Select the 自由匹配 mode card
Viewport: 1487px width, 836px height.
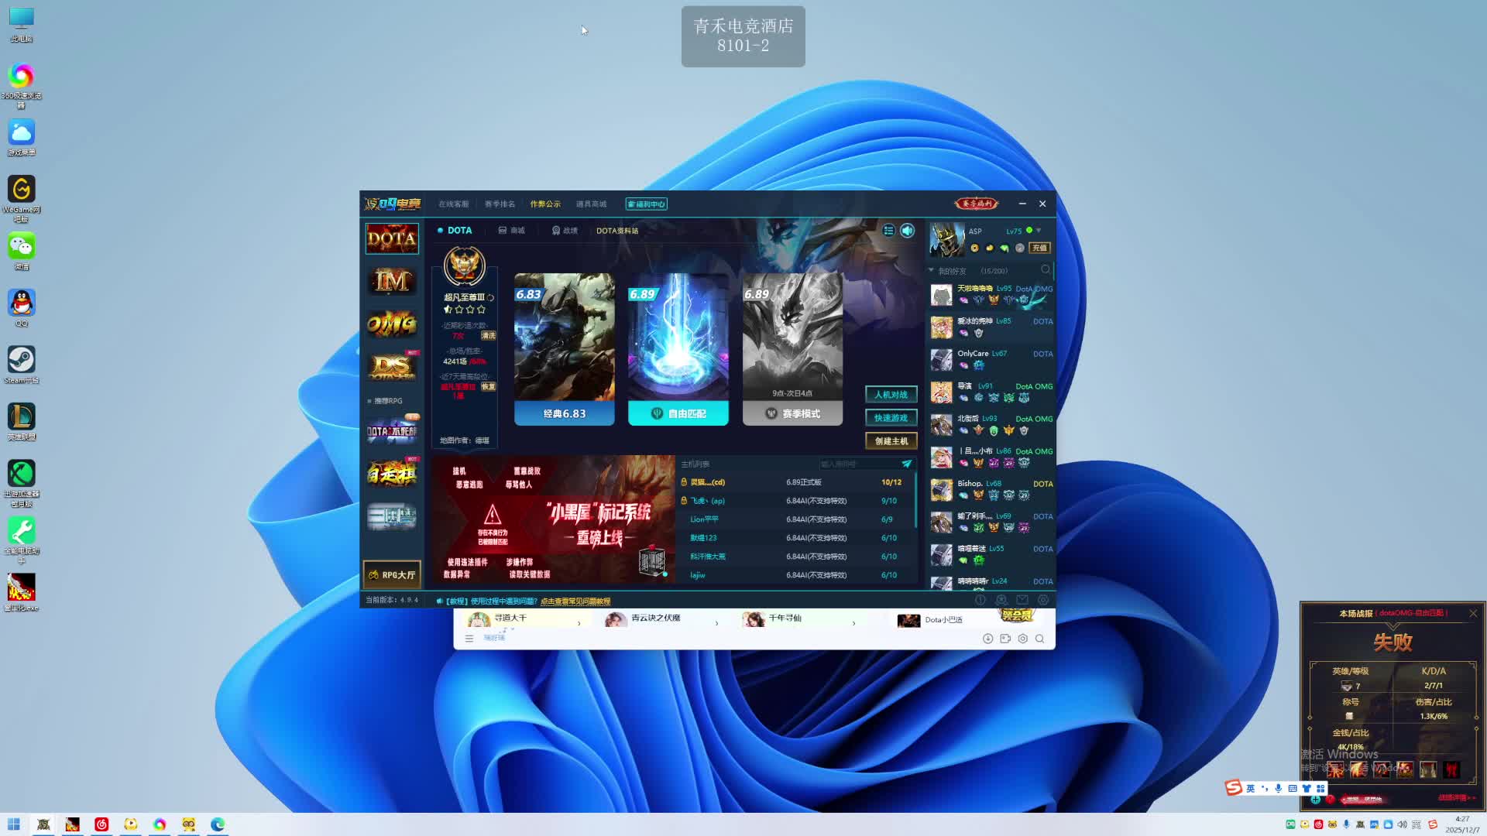pos(678,348)
